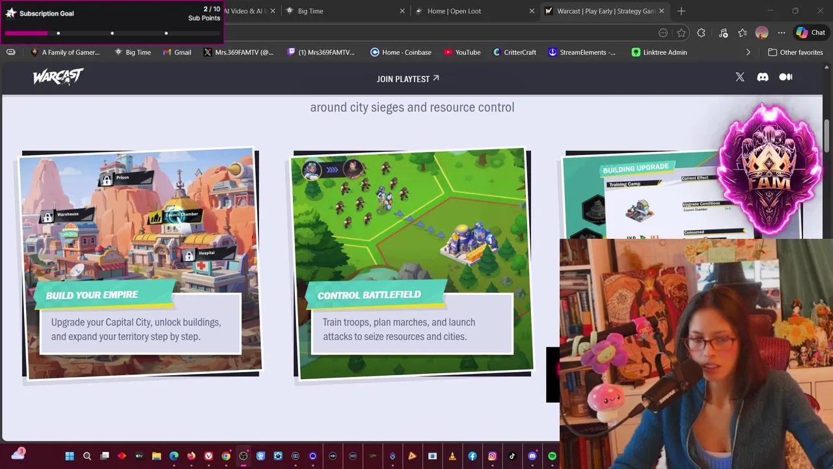Launch Google Chrome from the taskbar
This screenshot has width=833, height=469.
point(226,456)
